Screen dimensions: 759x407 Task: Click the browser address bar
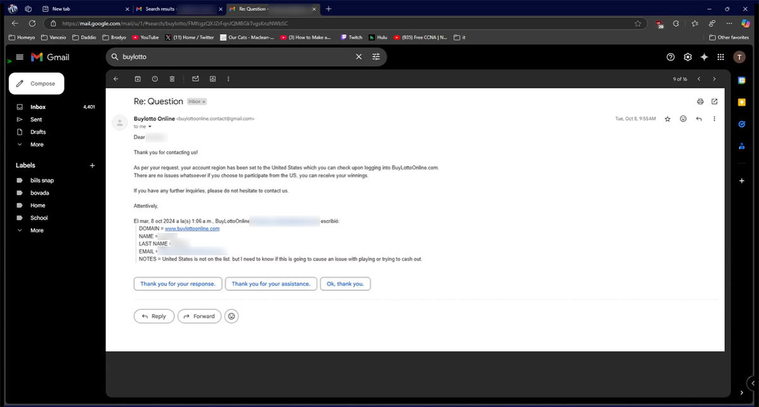[342, 23]
